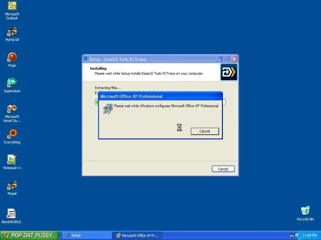Click the Pego desktop icon

(x=12, y=60)
